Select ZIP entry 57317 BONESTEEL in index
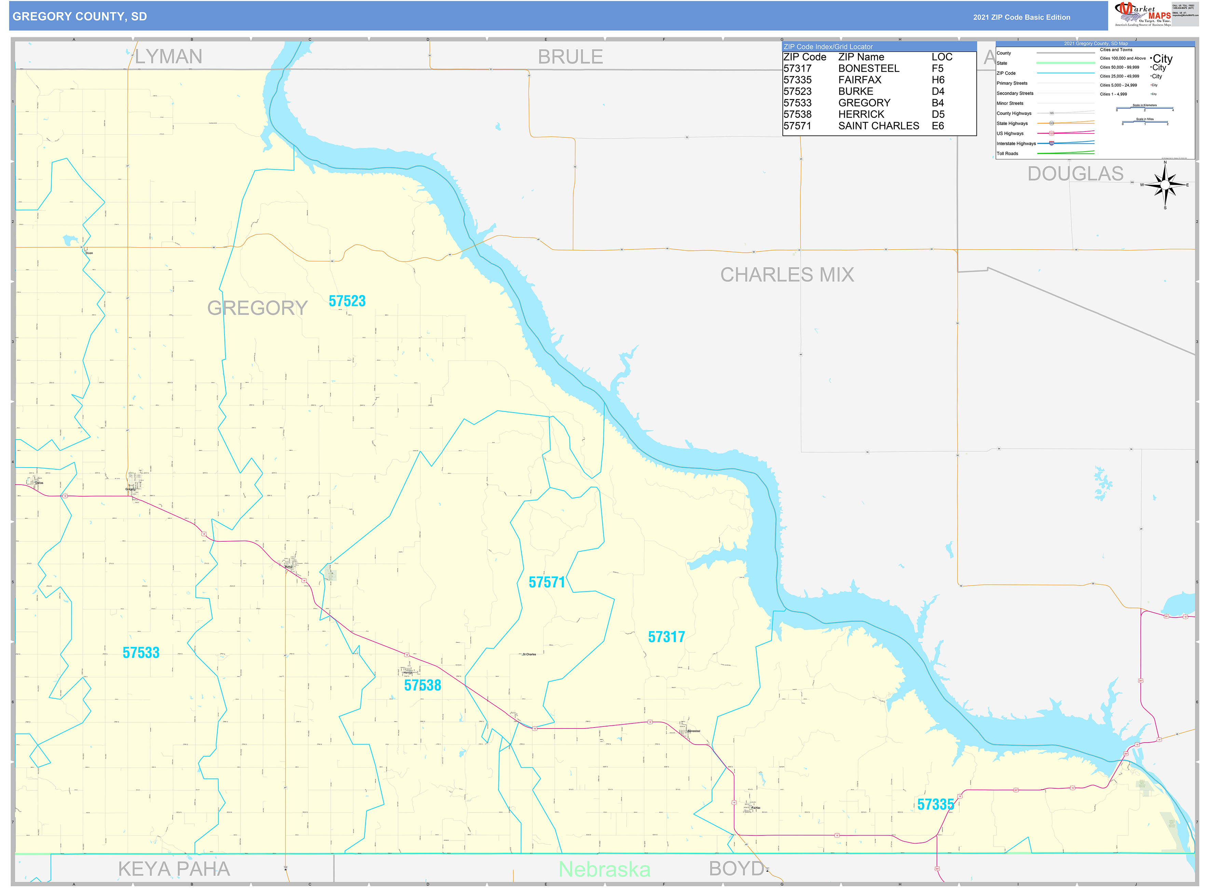Image resolution: width=1205 pixels, height=888 pixels. [841, 68]
